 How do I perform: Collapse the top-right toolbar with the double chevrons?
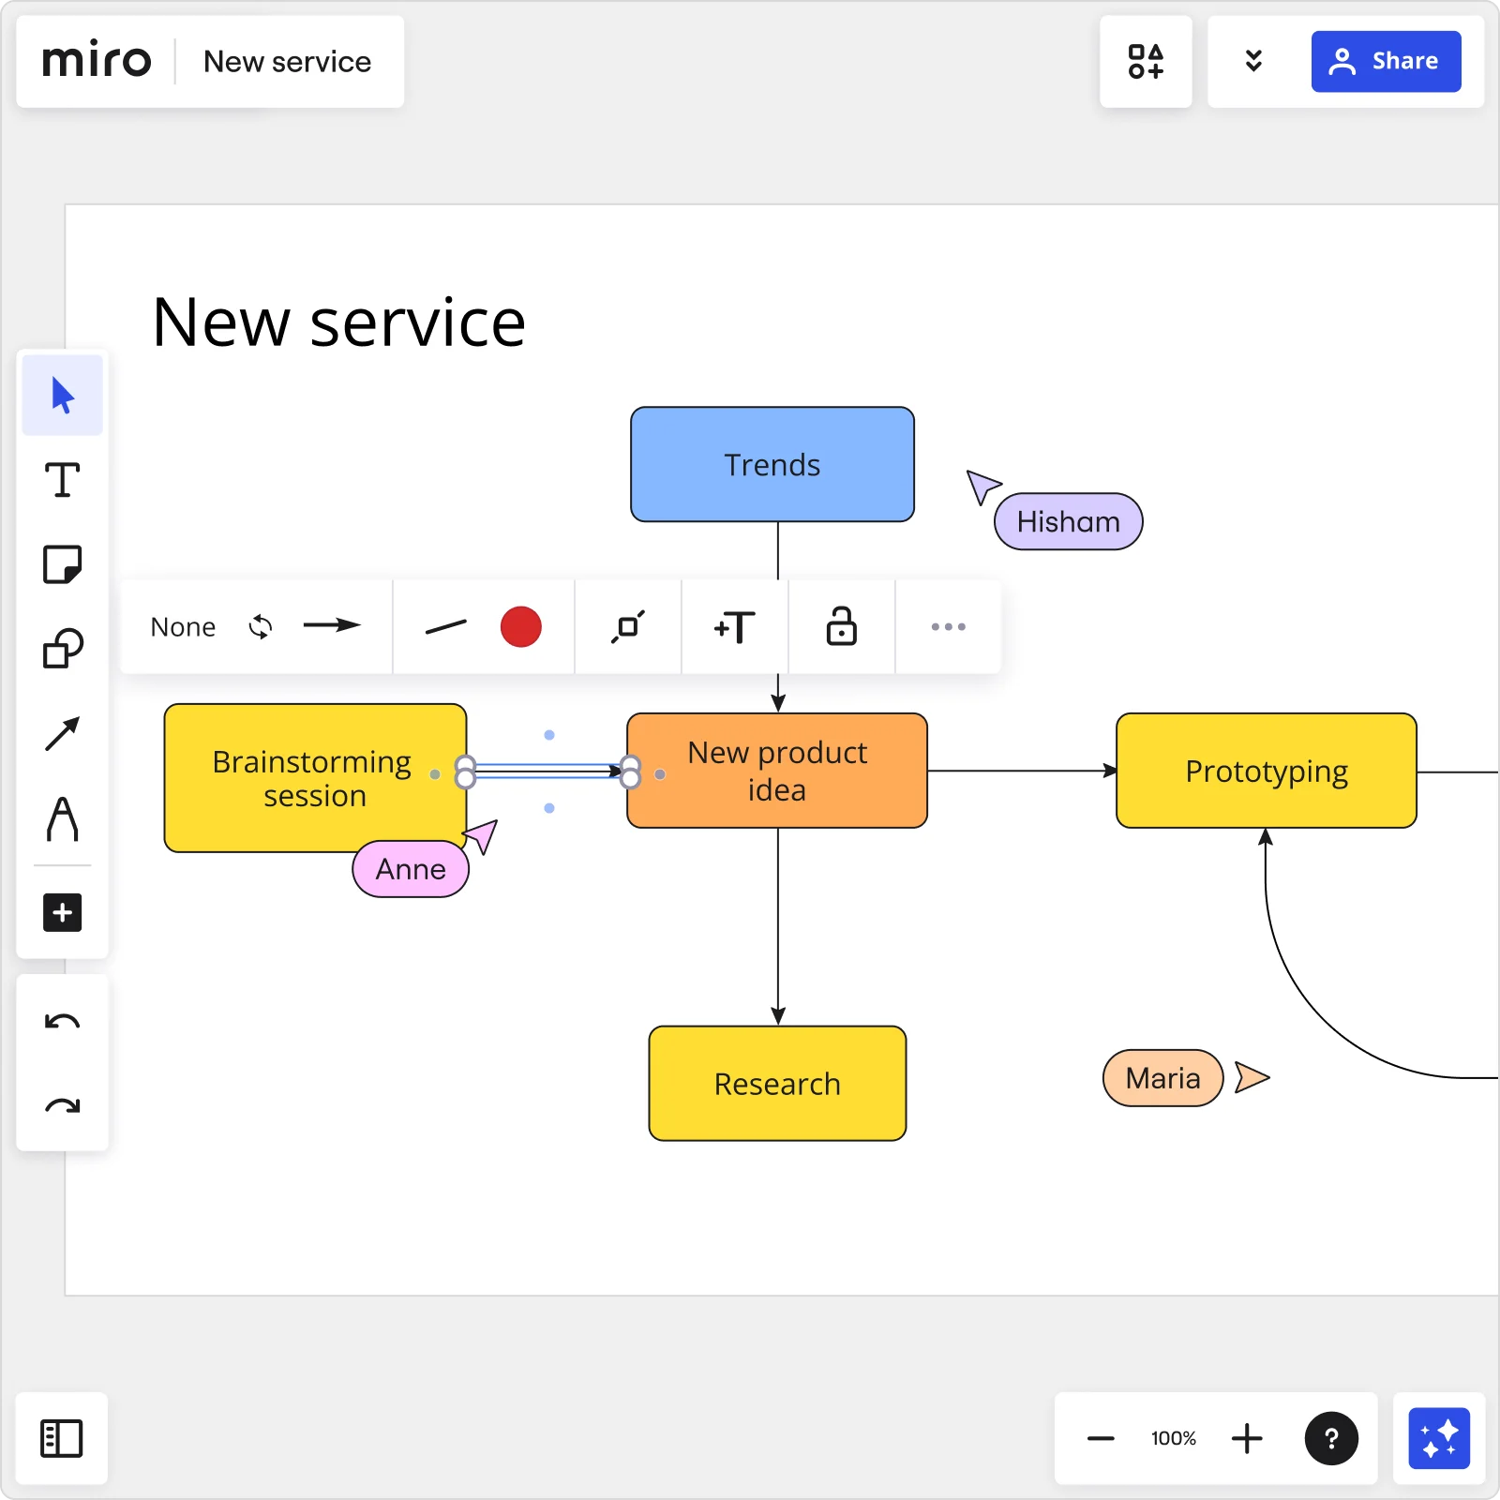[x=1253, y=61]
